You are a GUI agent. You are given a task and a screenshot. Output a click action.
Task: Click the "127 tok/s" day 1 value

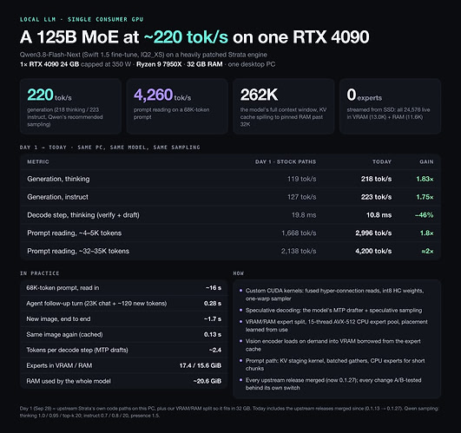[x=301, y=197]
